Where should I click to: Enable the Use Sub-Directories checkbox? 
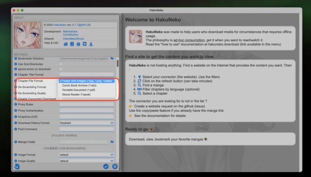(x=61, y=64)
